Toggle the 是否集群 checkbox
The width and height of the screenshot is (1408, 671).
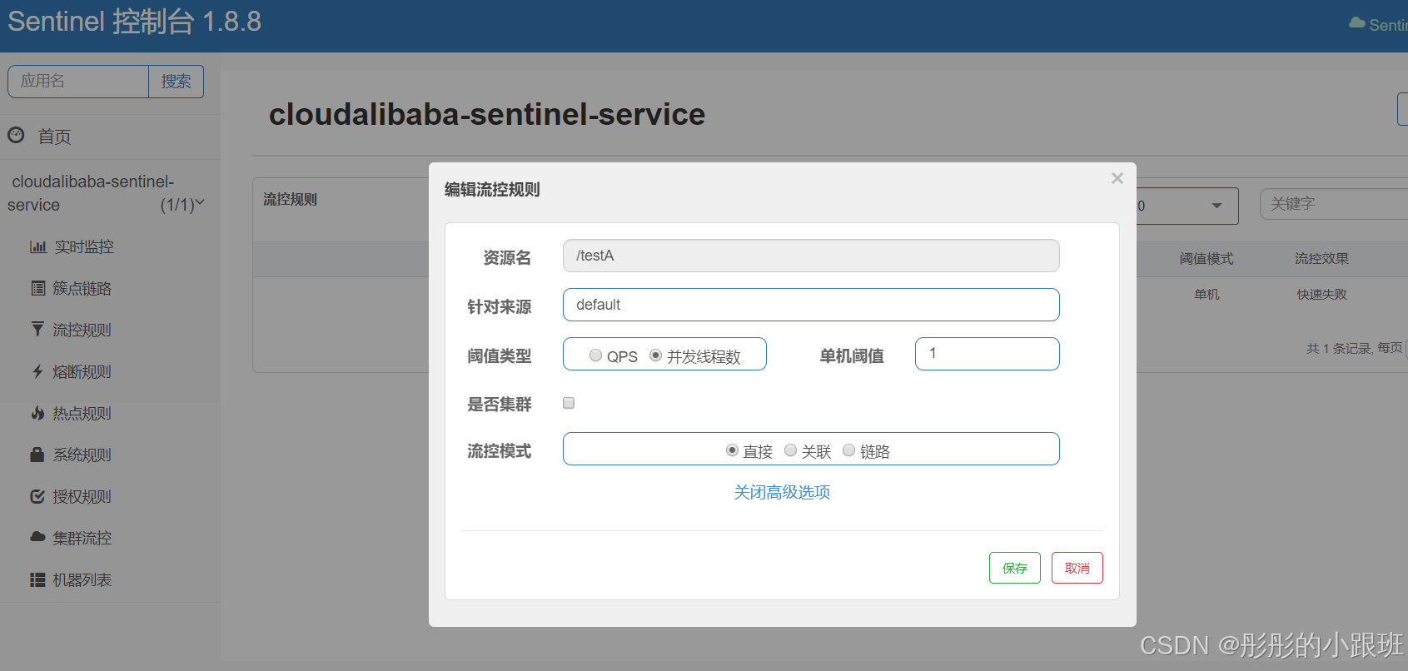point(569,403)
